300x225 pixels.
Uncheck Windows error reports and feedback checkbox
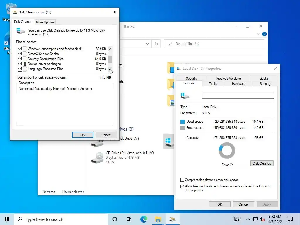tap(20, 49)
